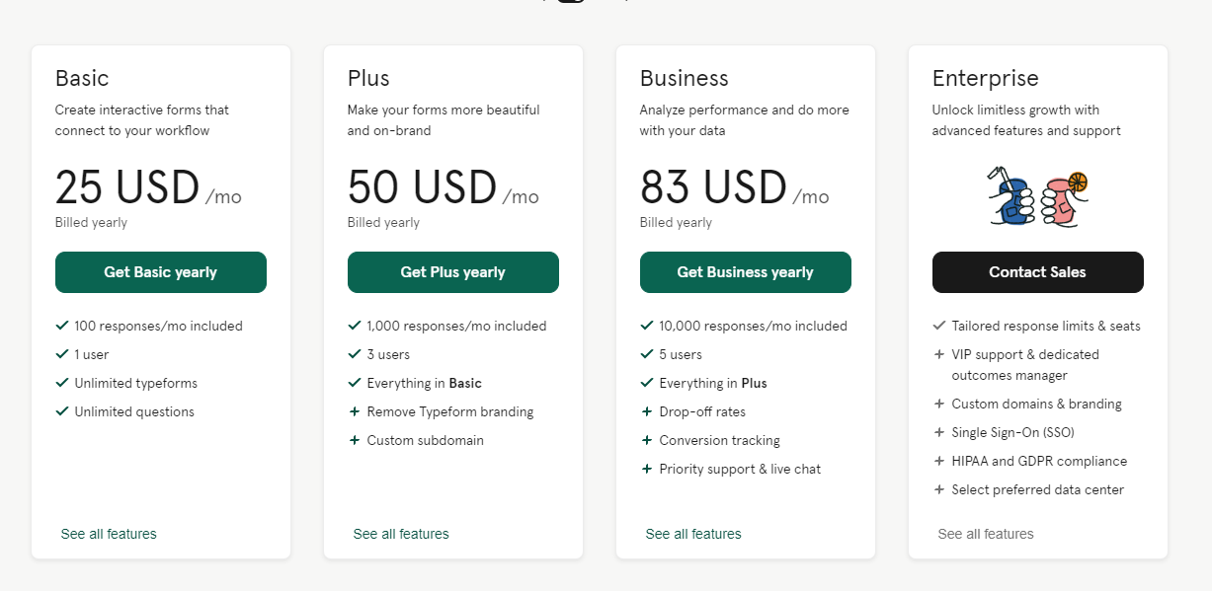Click plus icon beside Remove Typeform branding
The width and height of the screenshot is (1212, 591).
(355, 411)
